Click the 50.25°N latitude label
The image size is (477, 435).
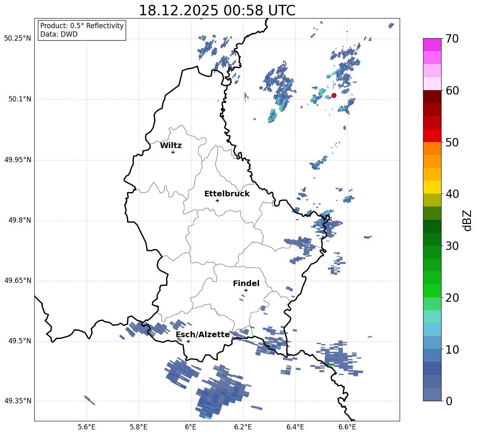coord(18,39)
